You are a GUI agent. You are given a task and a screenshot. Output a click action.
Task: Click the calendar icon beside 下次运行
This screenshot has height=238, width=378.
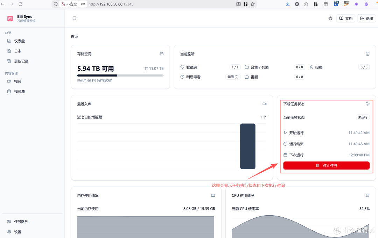[285, 155]
